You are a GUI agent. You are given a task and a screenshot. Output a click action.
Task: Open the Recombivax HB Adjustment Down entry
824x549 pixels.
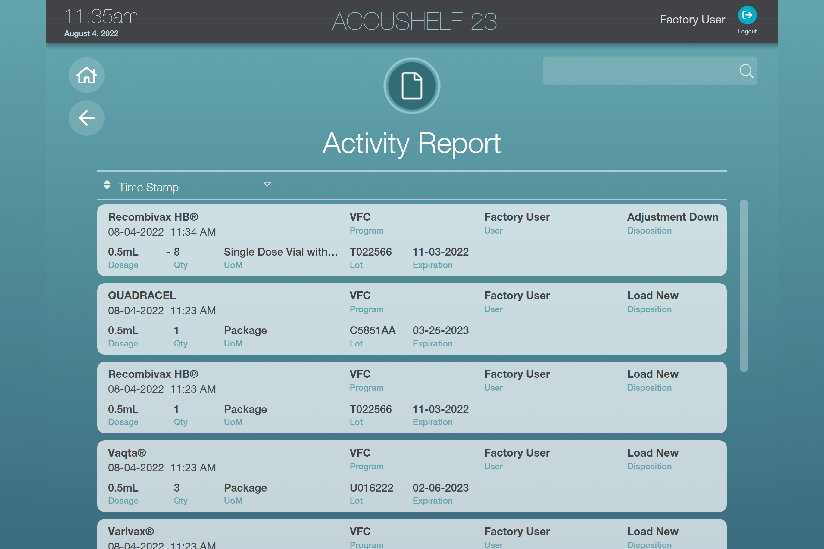click(412, 240)
